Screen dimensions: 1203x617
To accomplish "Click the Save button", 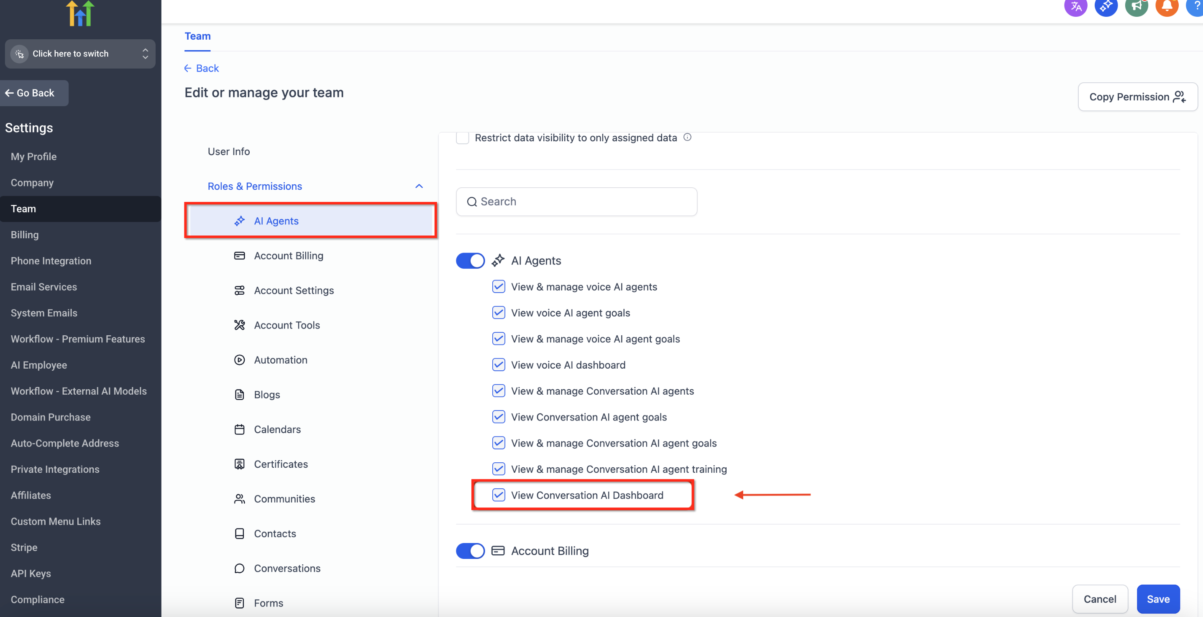I will pyautogui.click(x=1158, y=599).
